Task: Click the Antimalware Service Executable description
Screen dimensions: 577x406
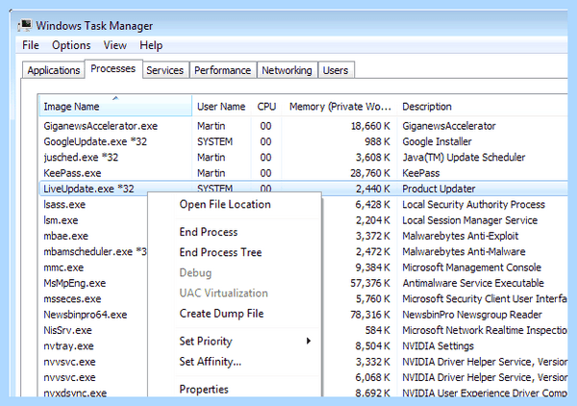Action: pyautogui.click(x=473, y=283)
